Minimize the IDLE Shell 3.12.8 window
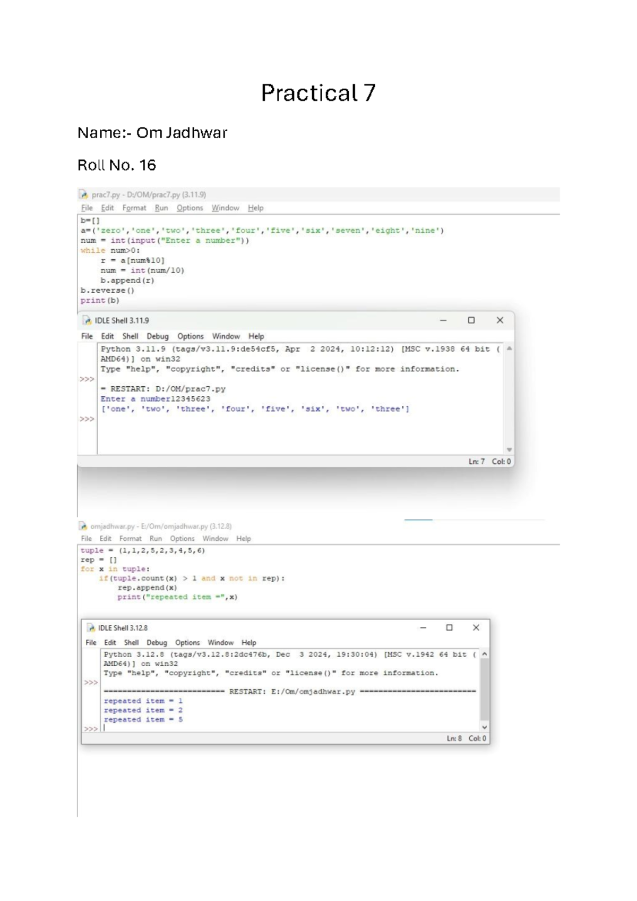The height and width of the screenshot is (901, 637). 423,627
